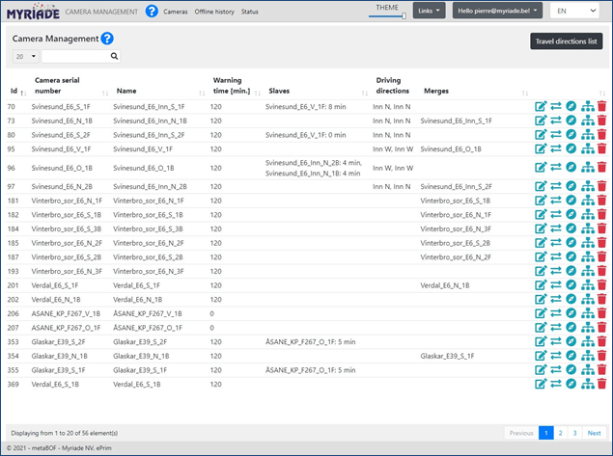Click the swap arrows icon for Id 181
The height and width of the screenshot is (456, 613).
tap(556, 201)
